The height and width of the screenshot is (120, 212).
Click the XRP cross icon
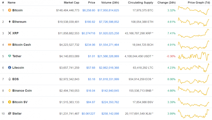tap(9, 33)
